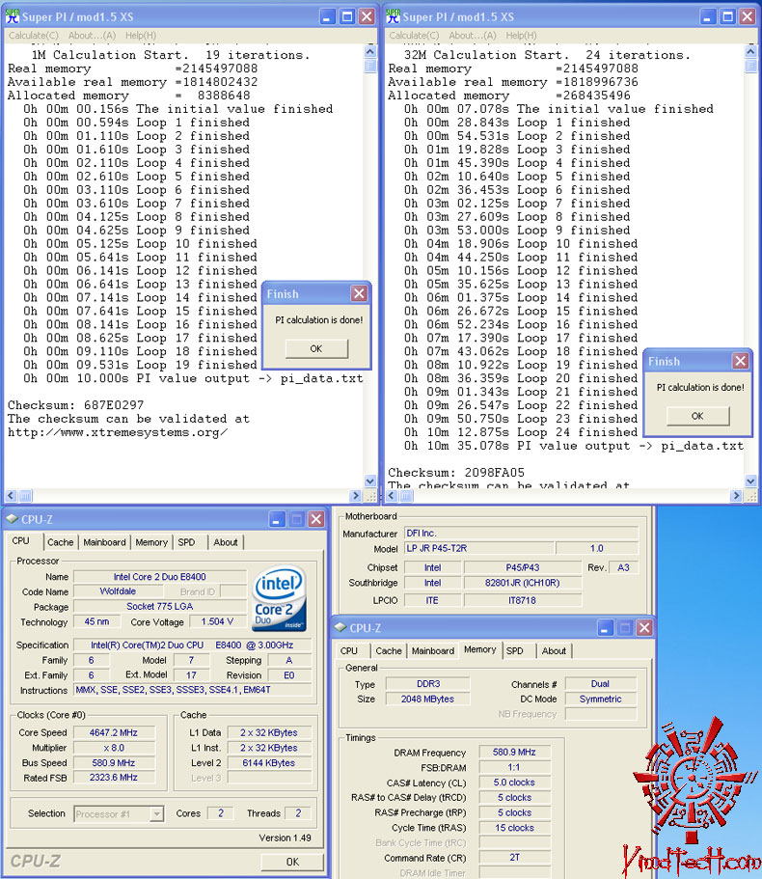This screenshot has height=879, width=762.
Task: Click Level 2 cache 6144 KBytes value
Action: coord(269,762)
